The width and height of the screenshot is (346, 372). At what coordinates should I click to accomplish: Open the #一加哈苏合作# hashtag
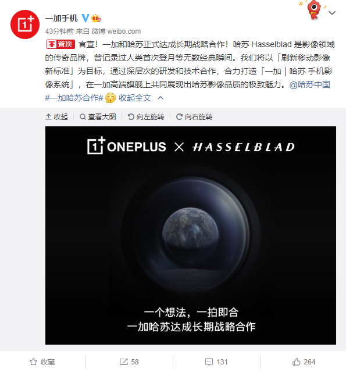point(74,98)
